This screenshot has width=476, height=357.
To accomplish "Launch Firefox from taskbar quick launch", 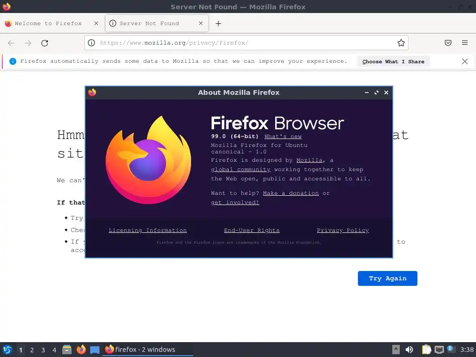I will point(81,350).
